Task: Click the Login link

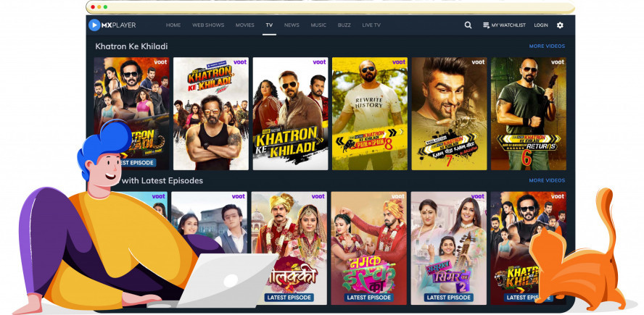Action: coord(541,25)
